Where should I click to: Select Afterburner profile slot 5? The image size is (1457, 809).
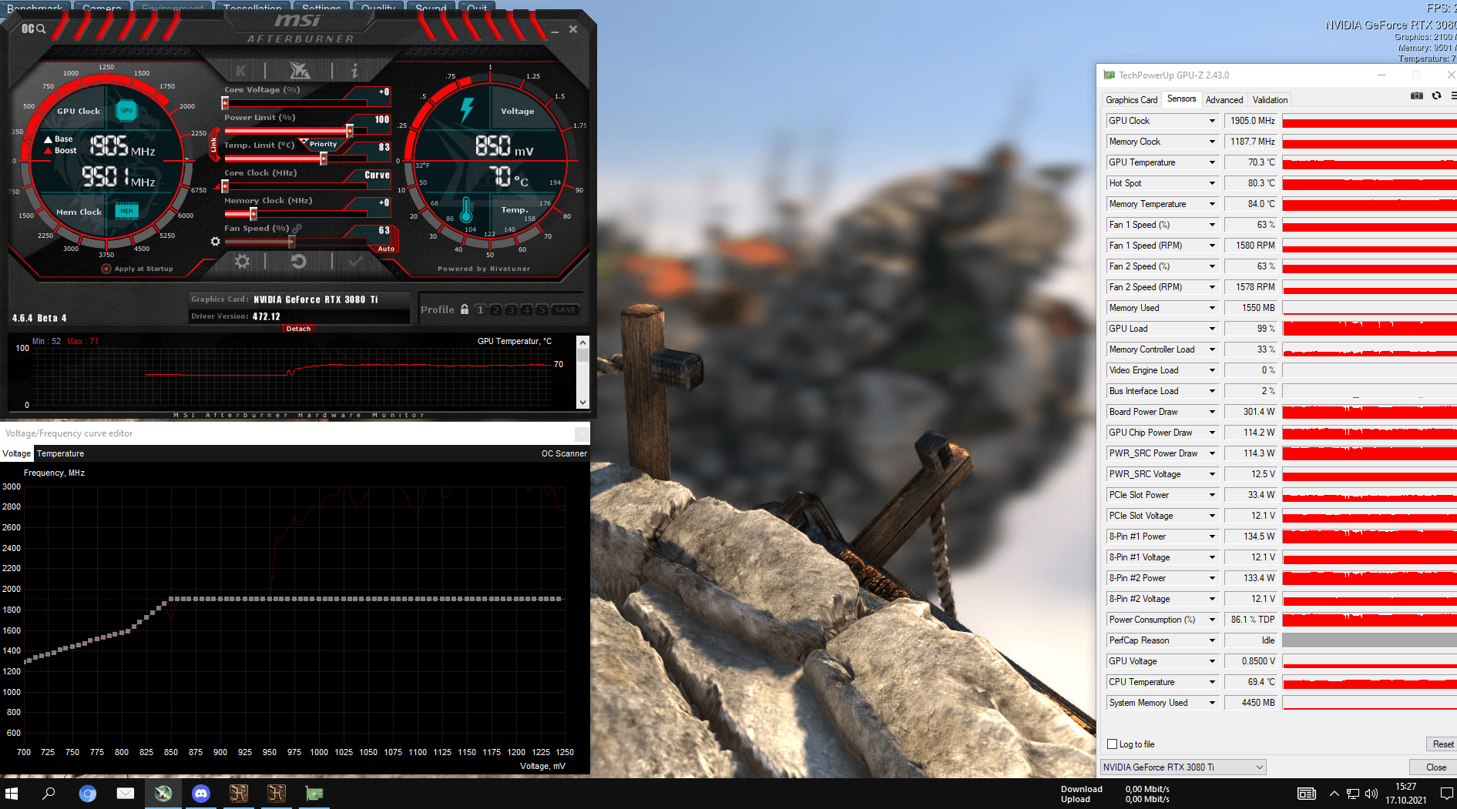coord(542,309)
